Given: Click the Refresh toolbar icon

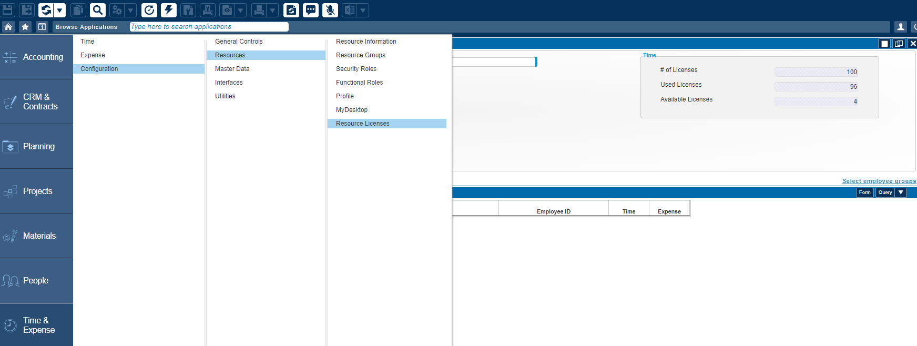Looking at the screenshot, I should [46, 10].
